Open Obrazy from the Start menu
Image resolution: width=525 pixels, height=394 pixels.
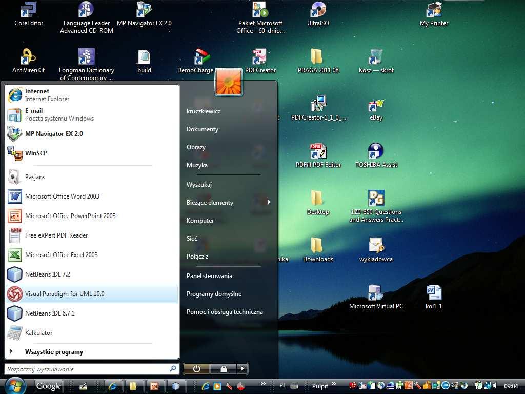pyautogui.click(x=196, y=147)
